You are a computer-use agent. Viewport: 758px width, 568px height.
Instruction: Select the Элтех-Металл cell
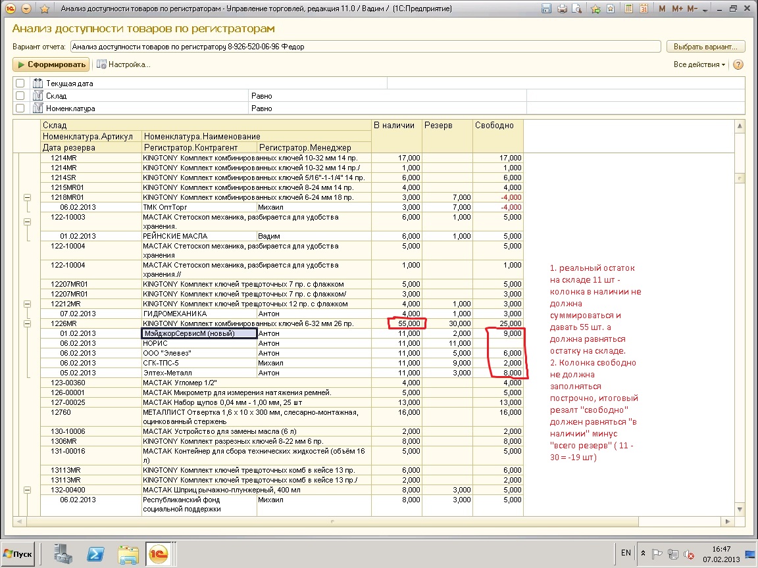[199, 373]
